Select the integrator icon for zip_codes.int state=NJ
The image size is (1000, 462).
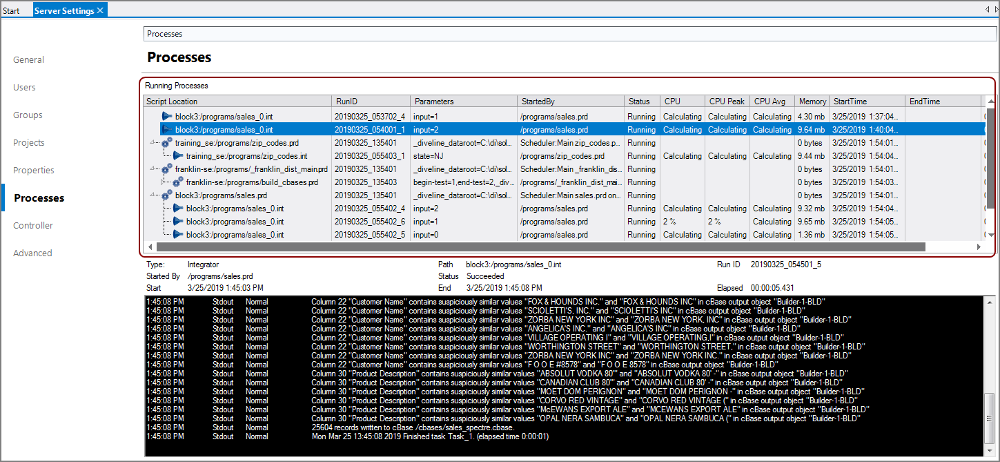coord(178,155)
